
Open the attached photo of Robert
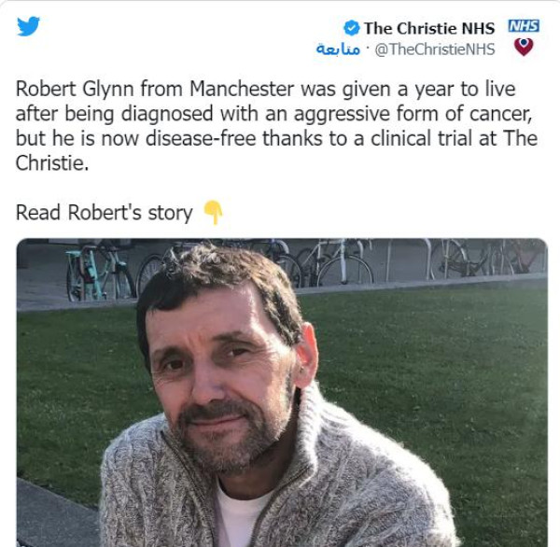click(x=282, y=392)
